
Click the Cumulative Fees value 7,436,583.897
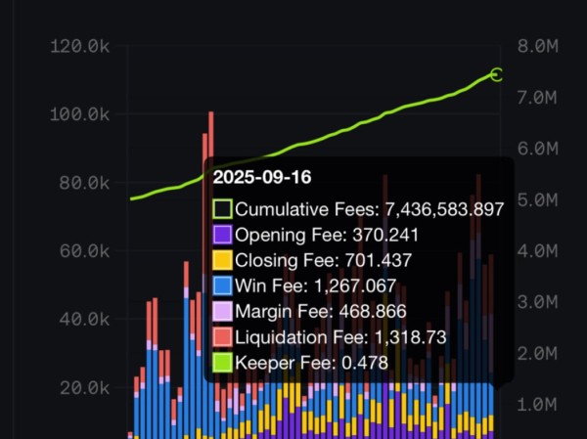[444, 209]
